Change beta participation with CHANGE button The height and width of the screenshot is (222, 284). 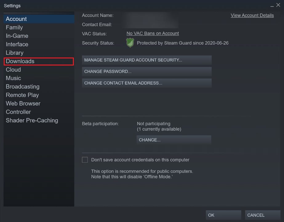point(174,140)
